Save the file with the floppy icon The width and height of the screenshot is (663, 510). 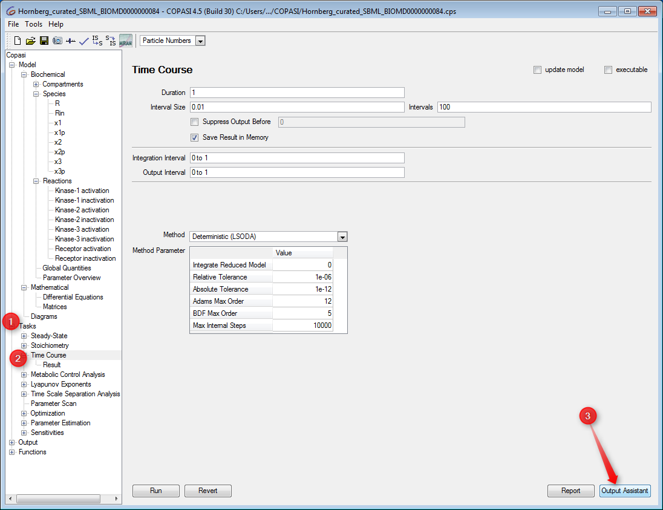click(x=44, y=41)
